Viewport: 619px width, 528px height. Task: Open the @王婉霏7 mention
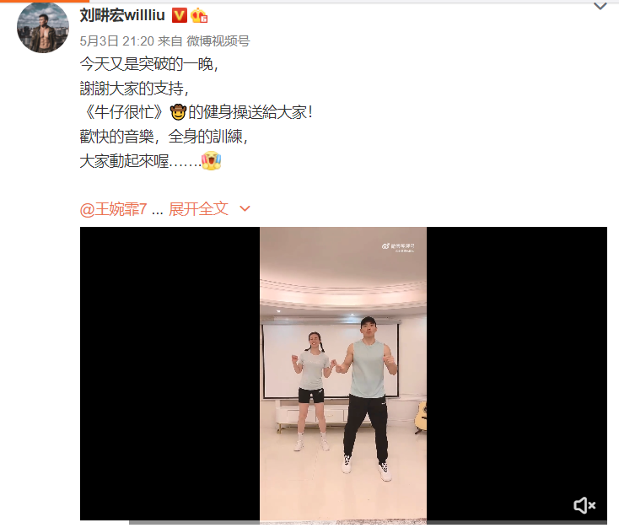pos(113,209)
